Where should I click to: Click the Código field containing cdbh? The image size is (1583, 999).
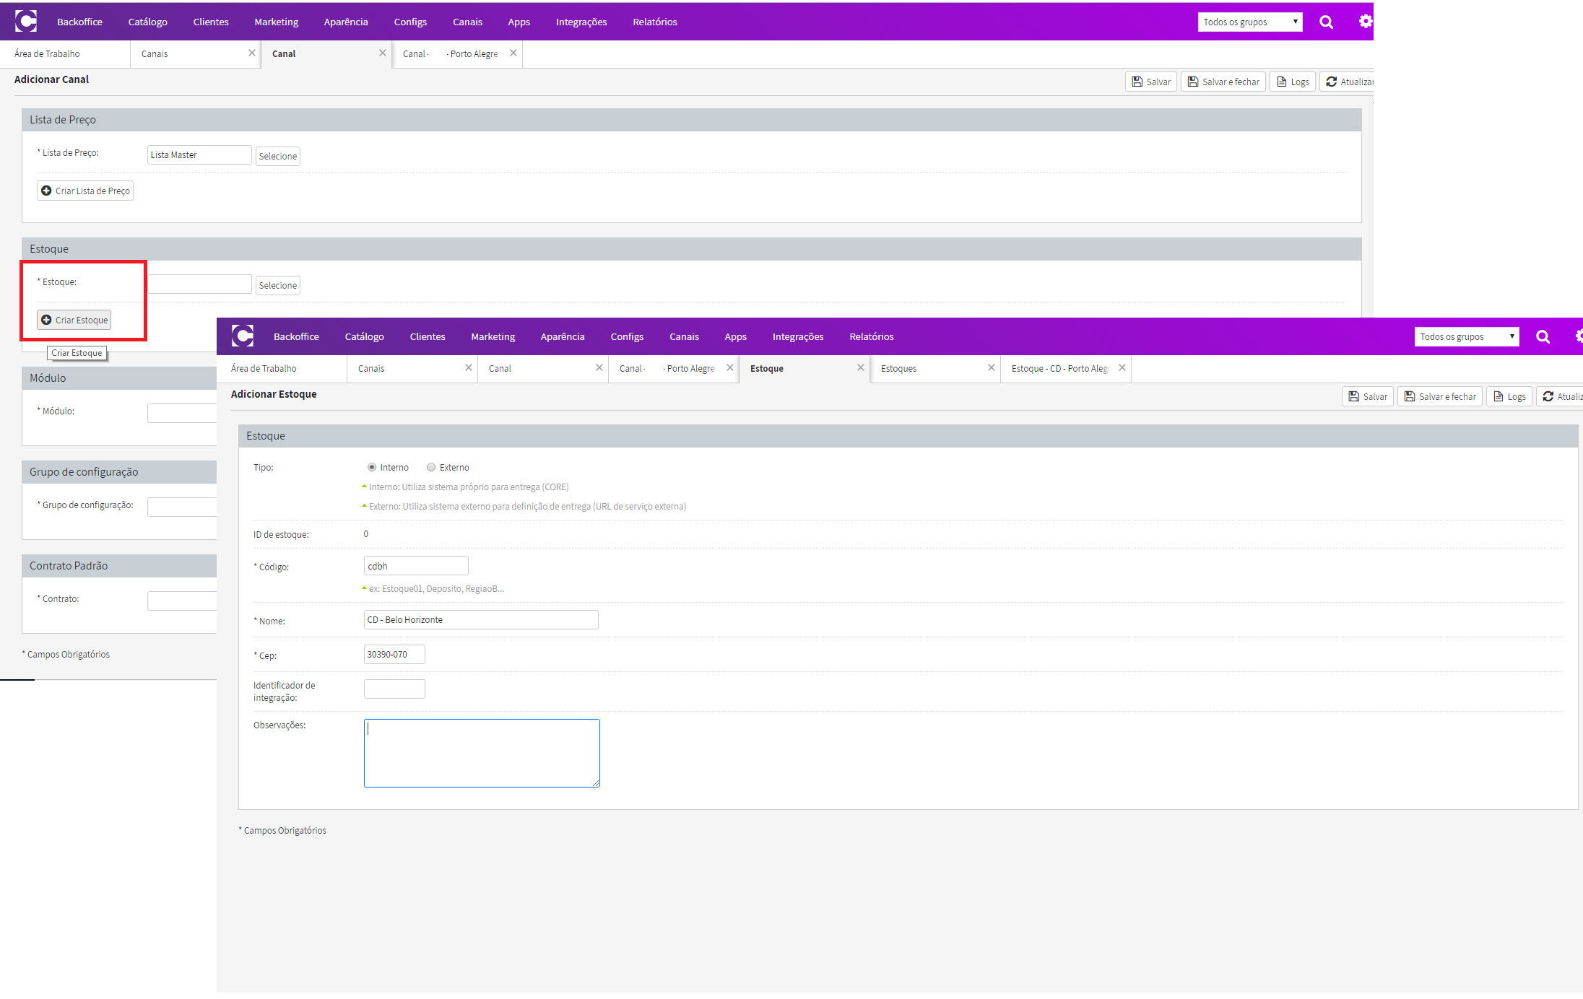pyautogui.click(x=416, y=565)
